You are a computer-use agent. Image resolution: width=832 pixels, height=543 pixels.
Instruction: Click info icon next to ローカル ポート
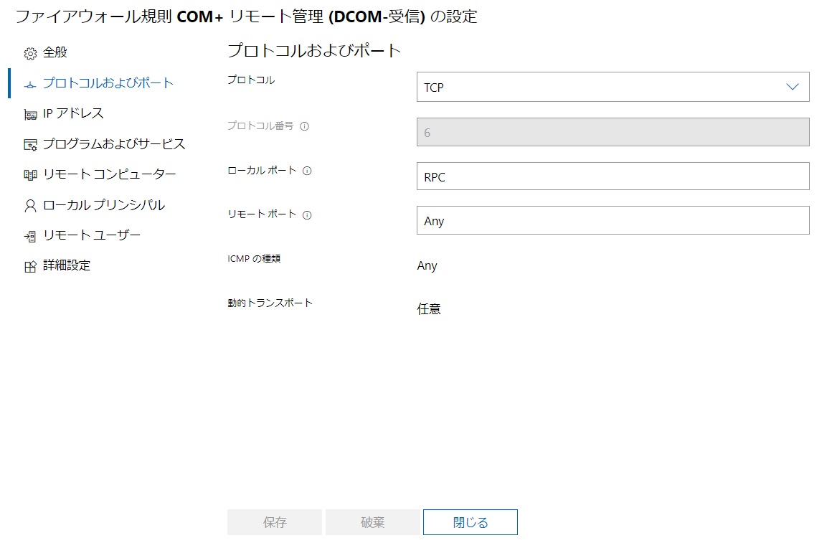tap(307, 171)
